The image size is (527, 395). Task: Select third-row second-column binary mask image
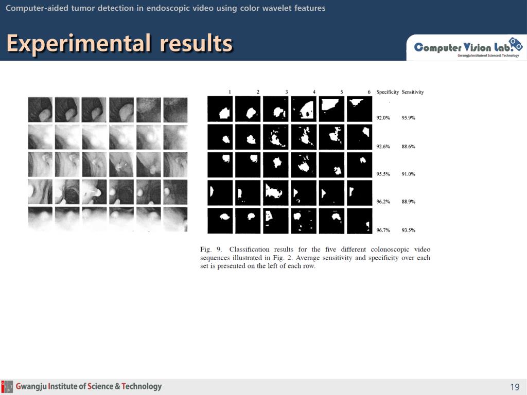pyautogui.click(x=248, y=165)
